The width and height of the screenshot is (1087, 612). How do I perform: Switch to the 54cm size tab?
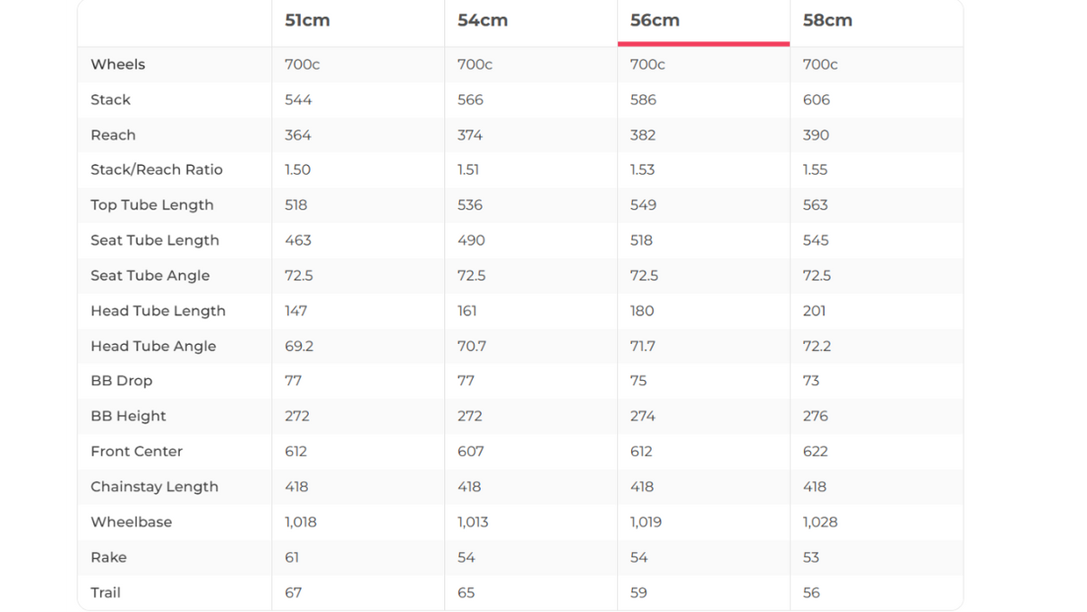483,21
